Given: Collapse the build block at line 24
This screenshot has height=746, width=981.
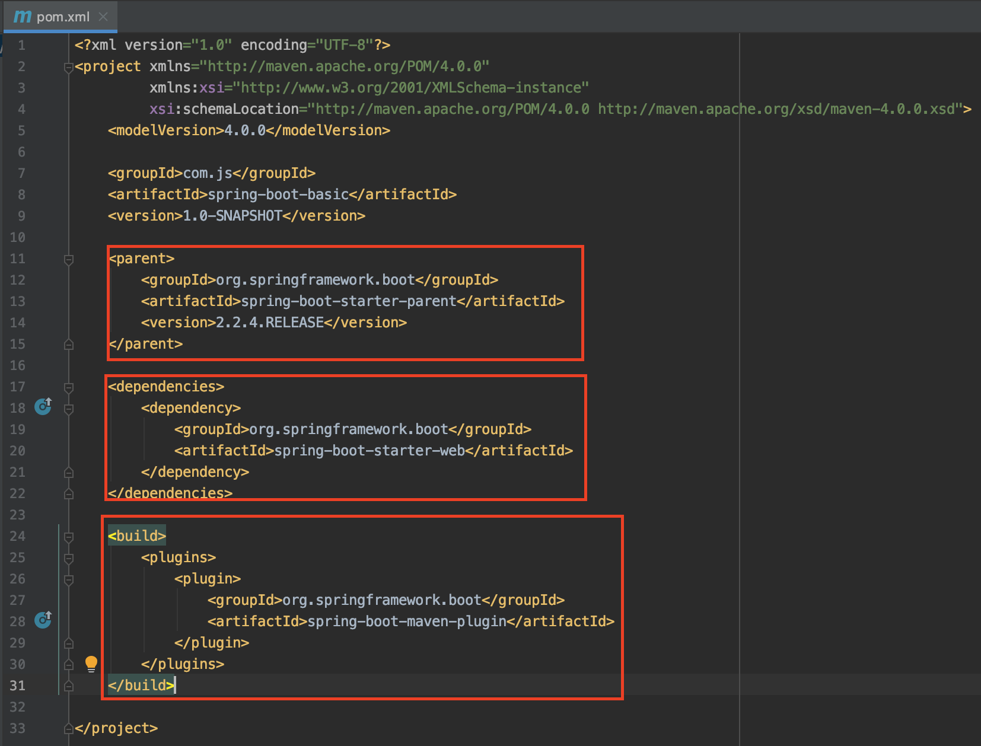Looking at the screenshot, I should 68,535.
